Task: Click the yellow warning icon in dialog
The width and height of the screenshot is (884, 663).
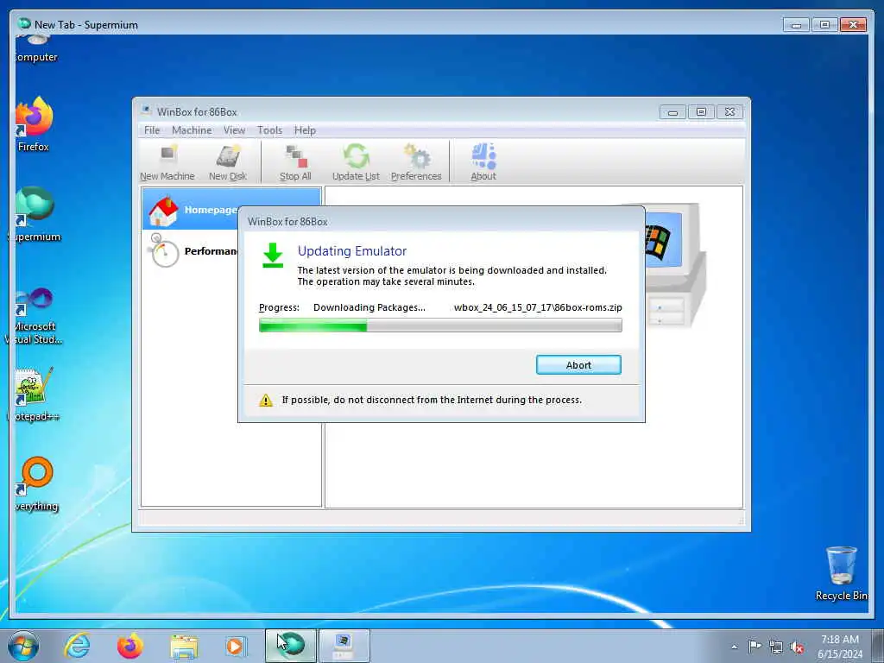Action: [x=266, y=401]
